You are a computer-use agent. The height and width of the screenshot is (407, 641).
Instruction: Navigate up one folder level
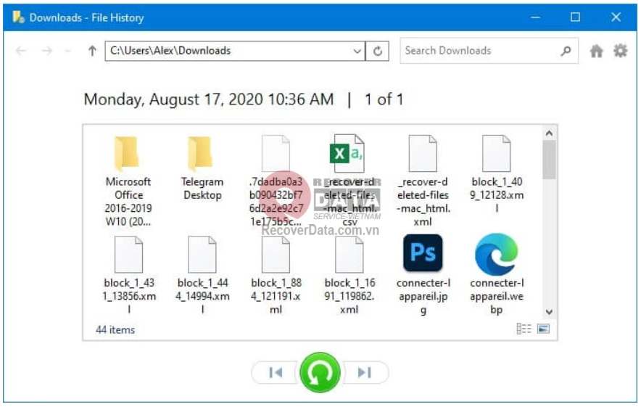tap(92, 51)
